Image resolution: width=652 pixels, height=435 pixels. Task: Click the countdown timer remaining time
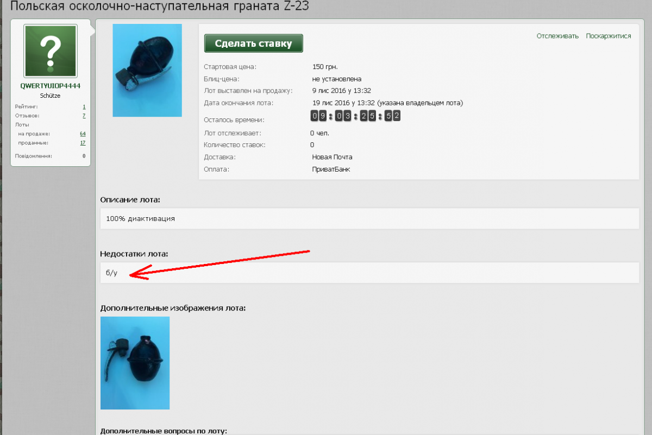[x=355, y=116]
